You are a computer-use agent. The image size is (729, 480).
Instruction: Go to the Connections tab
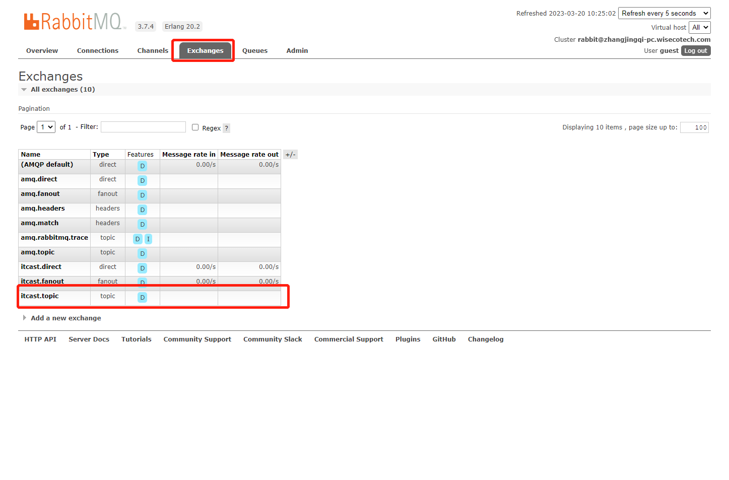(x=98, y=50)
